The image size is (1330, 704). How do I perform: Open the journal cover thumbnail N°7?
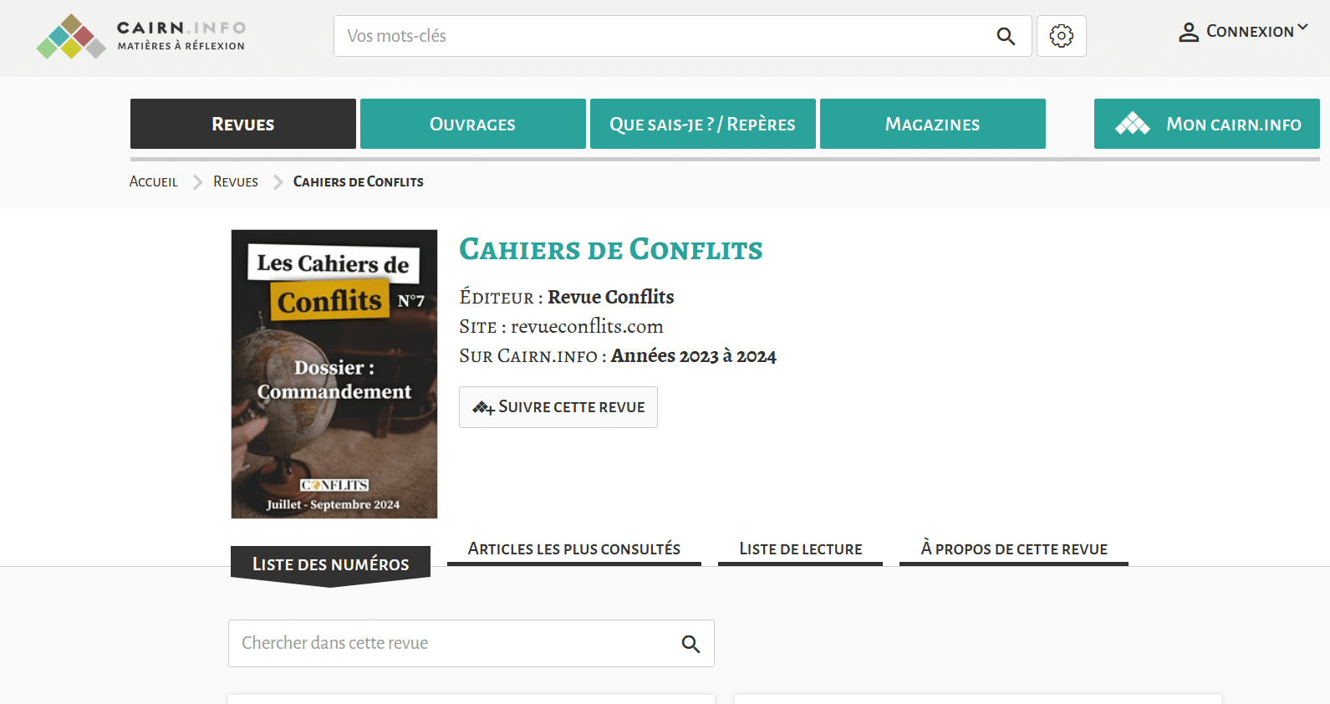(x=334, y=374)
